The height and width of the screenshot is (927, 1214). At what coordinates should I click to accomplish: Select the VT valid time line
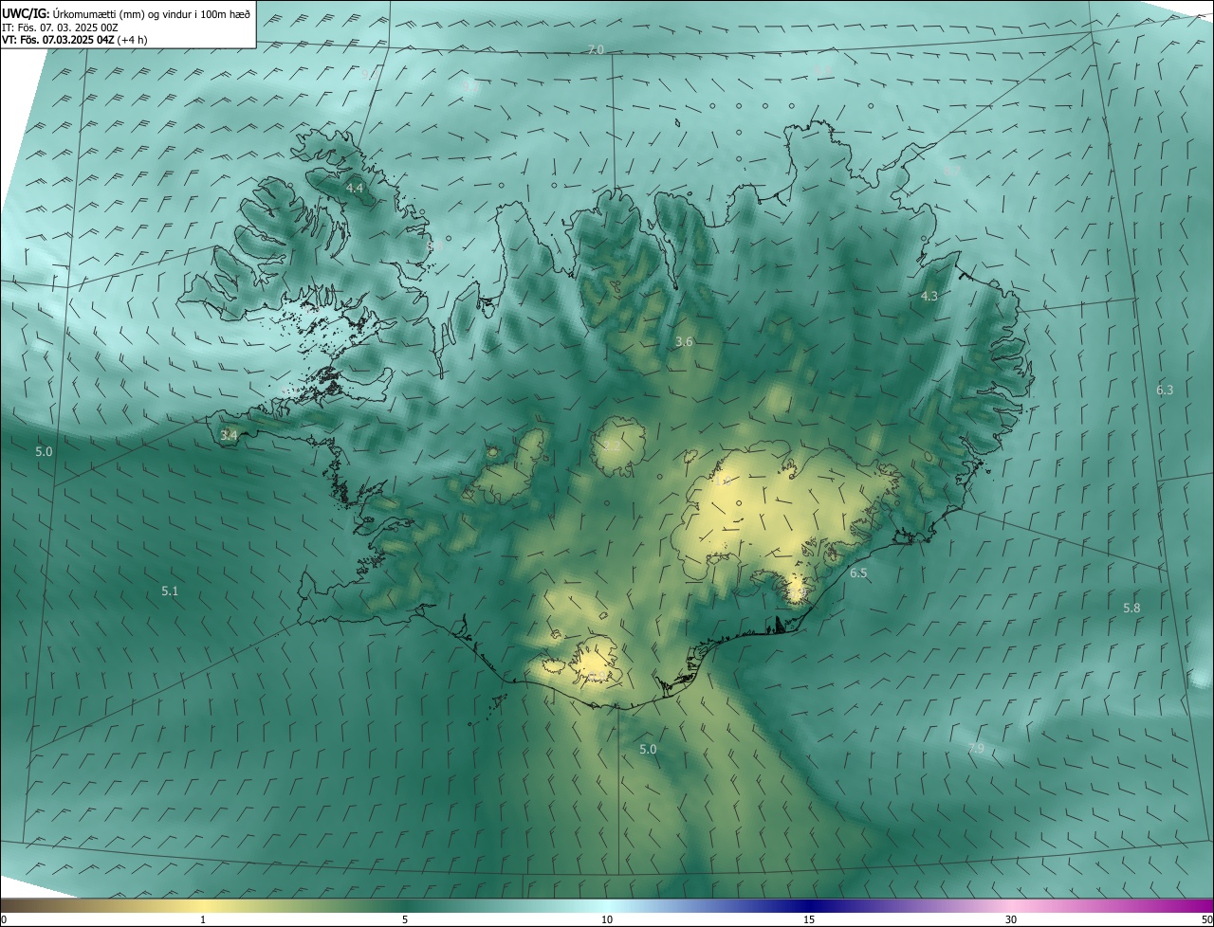point(73,39)
